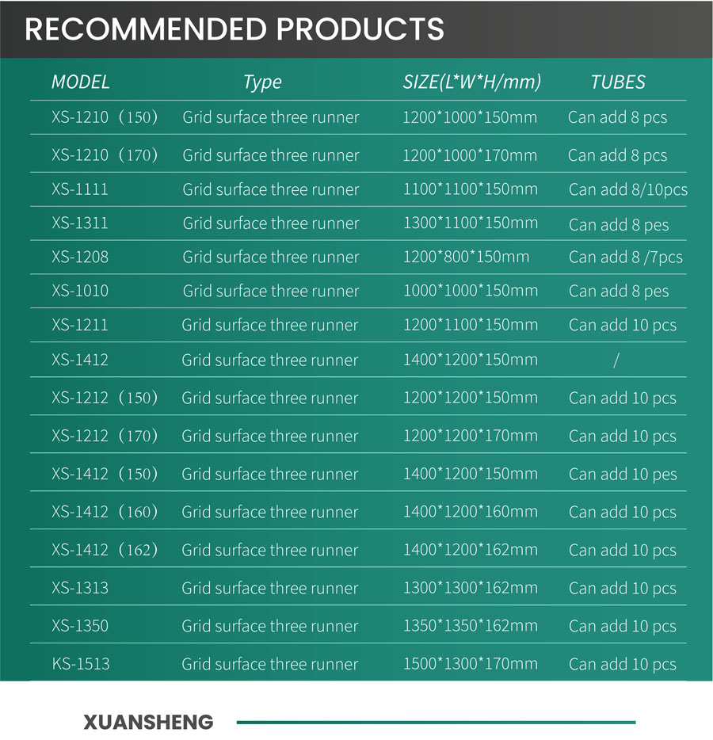This screenshot has height=740, width=713.
Task: Click the slash in XS-1412 tubes column
Action: pos(616,360)
